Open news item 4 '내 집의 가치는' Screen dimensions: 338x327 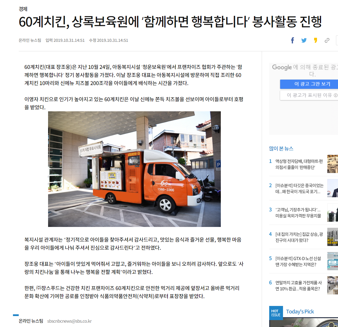pyautogui.click(x=299, y=237)
